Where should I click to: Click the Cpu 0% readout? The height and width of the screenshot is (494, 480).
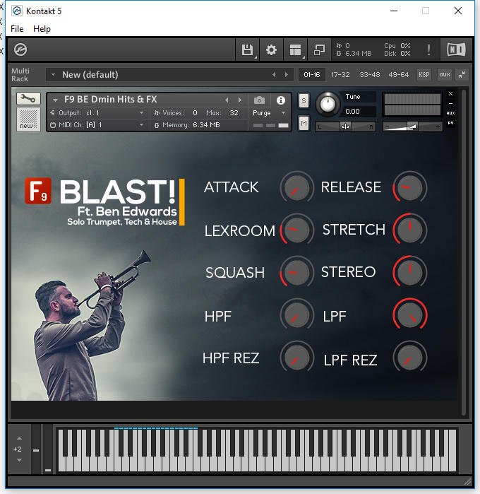[397, 46]
